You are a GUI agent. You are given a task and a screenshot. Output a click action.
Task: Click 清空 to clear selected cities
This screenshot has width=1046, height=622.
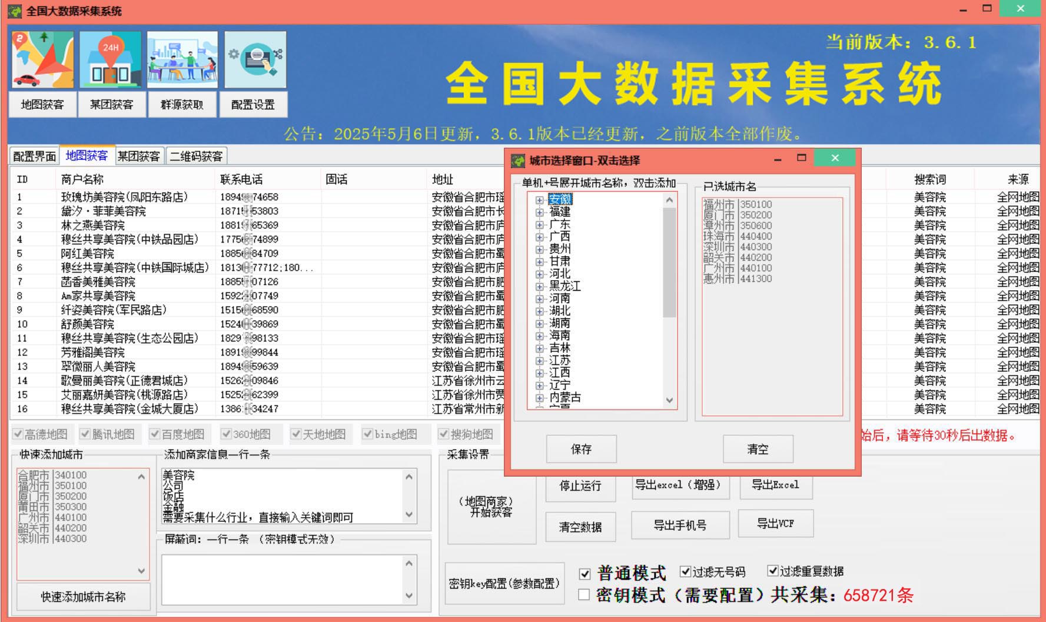pos(758,449)
